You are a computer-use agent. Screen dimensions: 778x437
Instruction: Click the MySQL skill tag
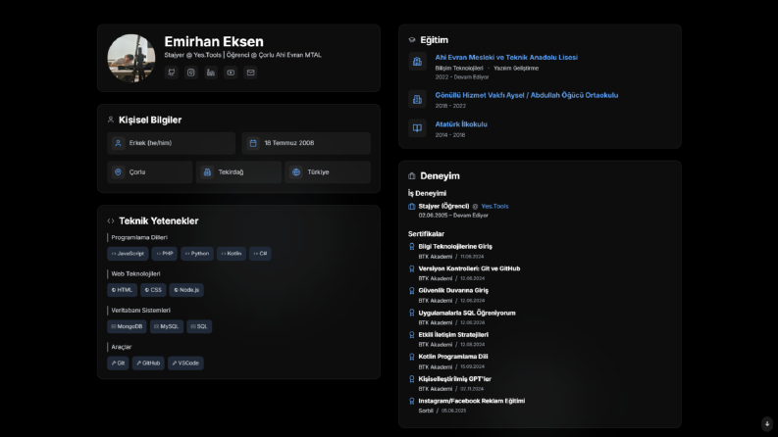click(167, 326)
